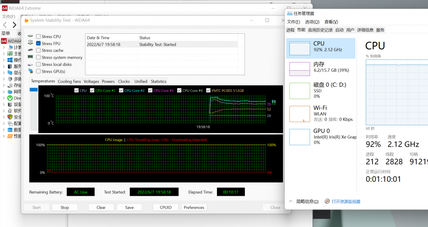Open the Preferences dialog button
428x227 pixels.
[194, 207]
